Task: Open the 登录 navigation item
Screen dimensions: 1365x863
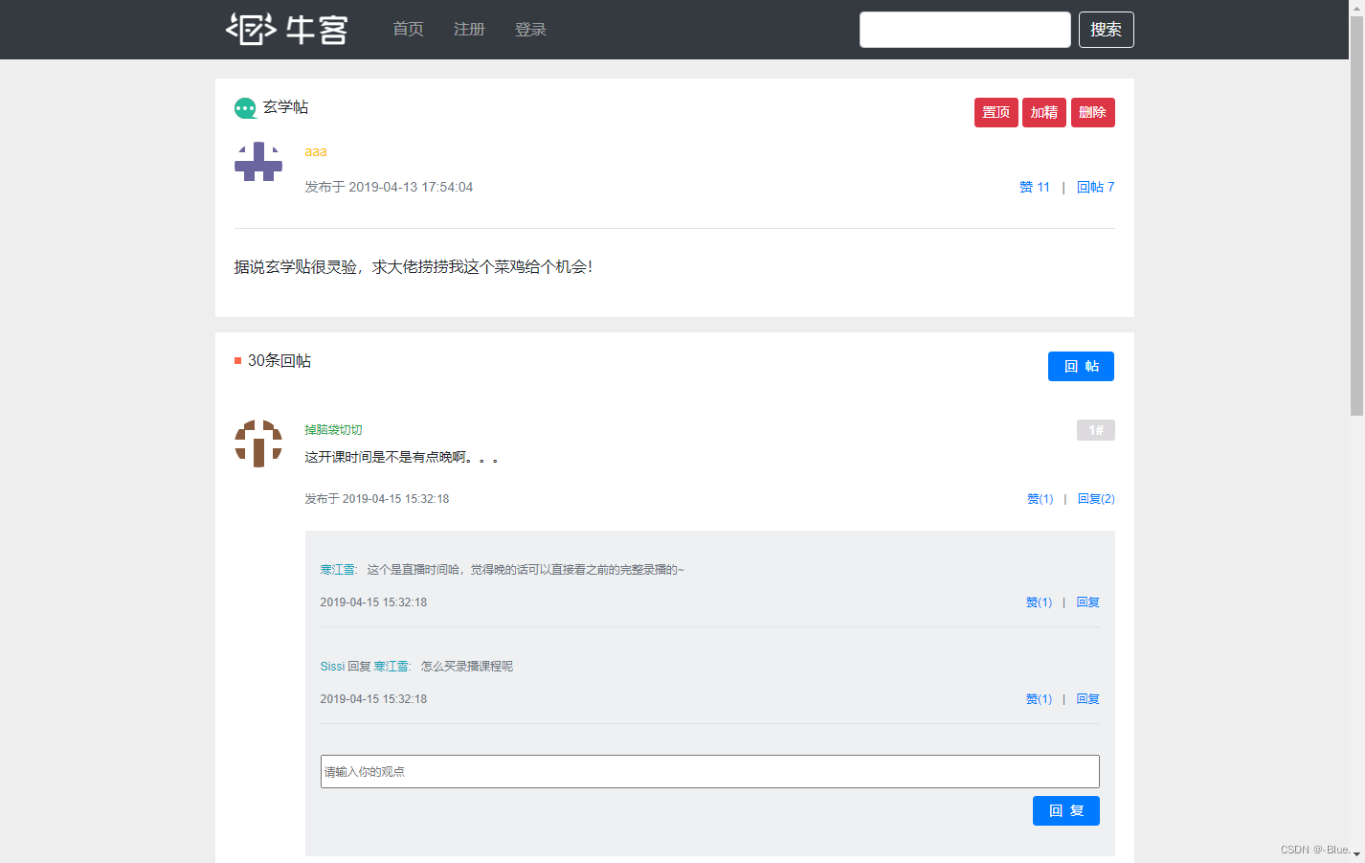Action: click(x=530, y=30)
